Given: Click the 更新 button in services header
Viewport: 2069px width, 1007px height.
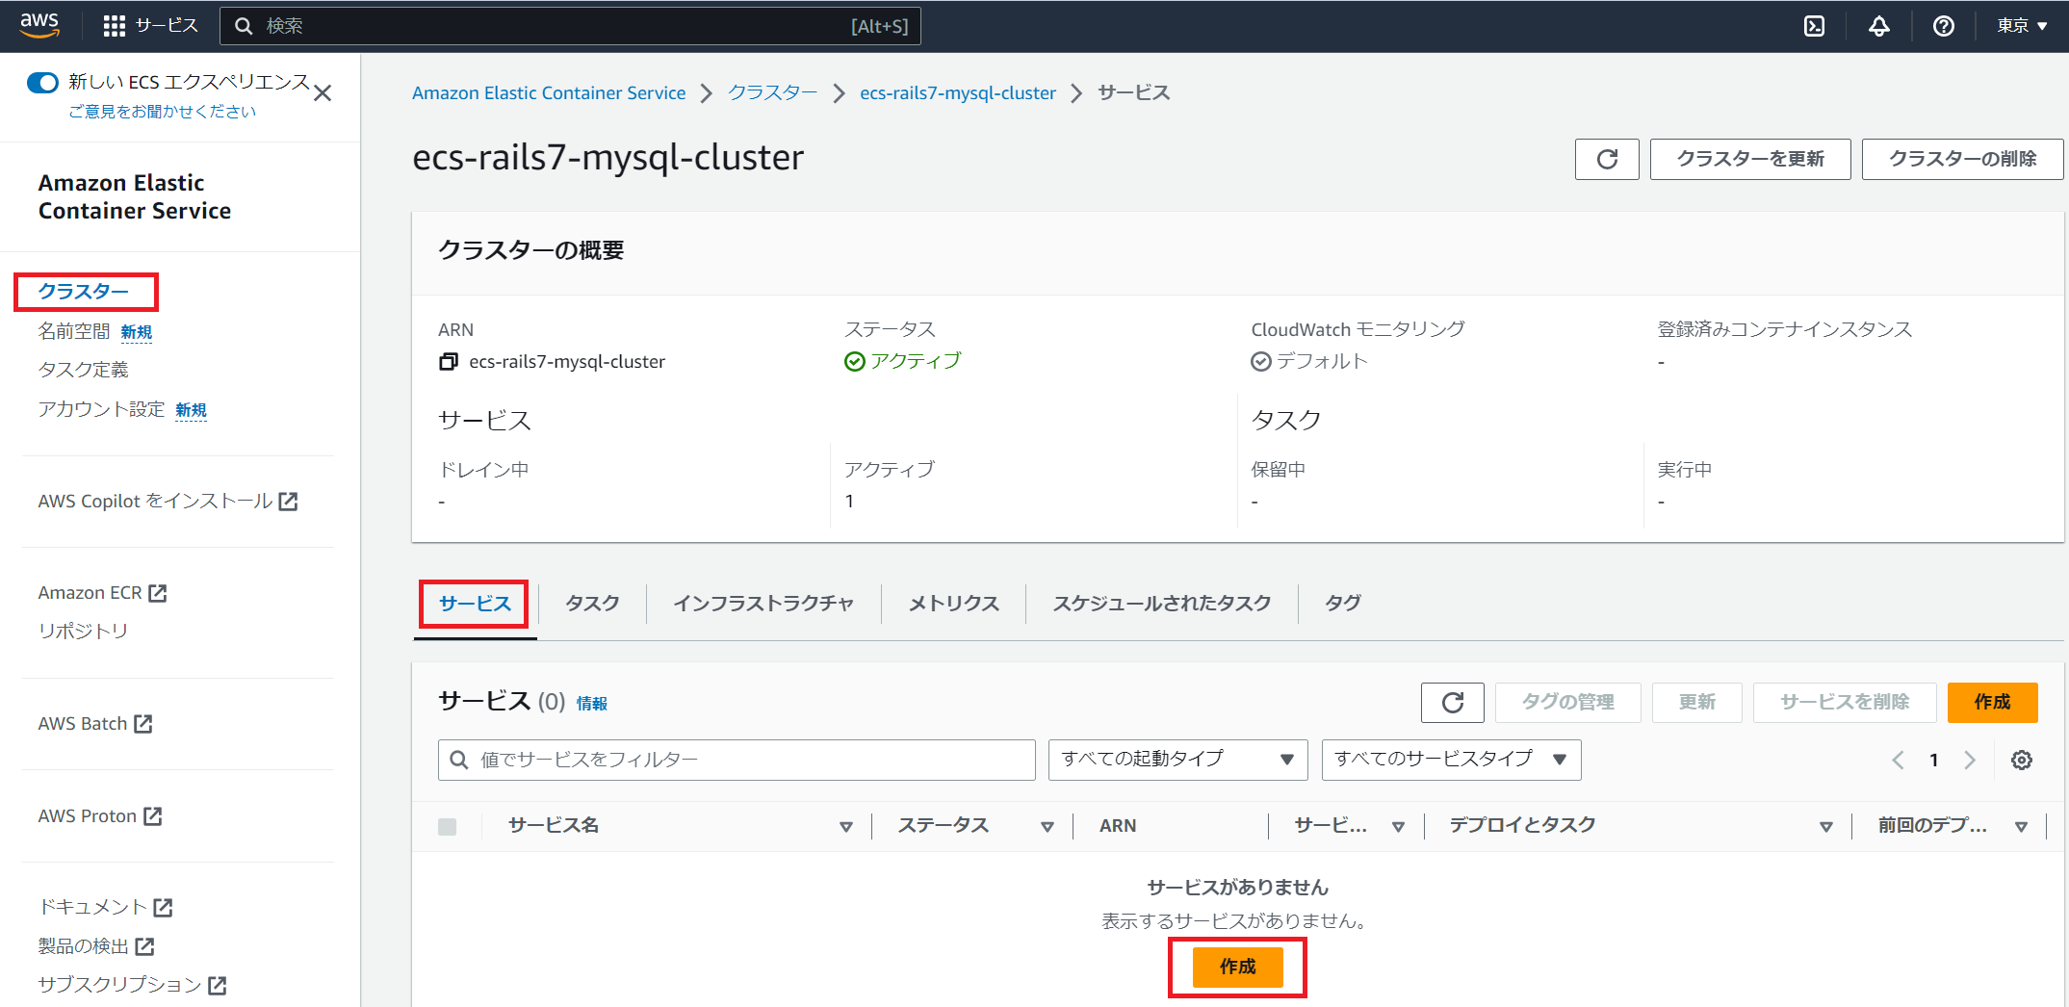Looking at the screenshot, I should [1696, 702].
